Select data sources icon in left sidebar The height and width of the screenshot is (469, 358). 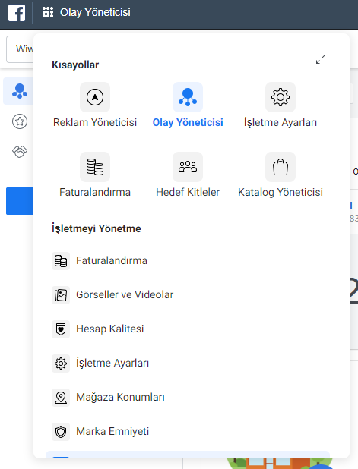pyautogui.click(x=19, y=91)
